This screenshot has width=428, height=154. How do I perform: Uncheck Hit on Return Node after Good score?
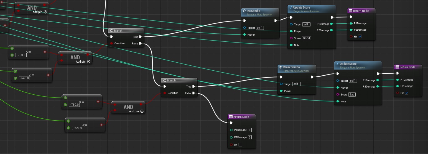(x=360, y=36)
